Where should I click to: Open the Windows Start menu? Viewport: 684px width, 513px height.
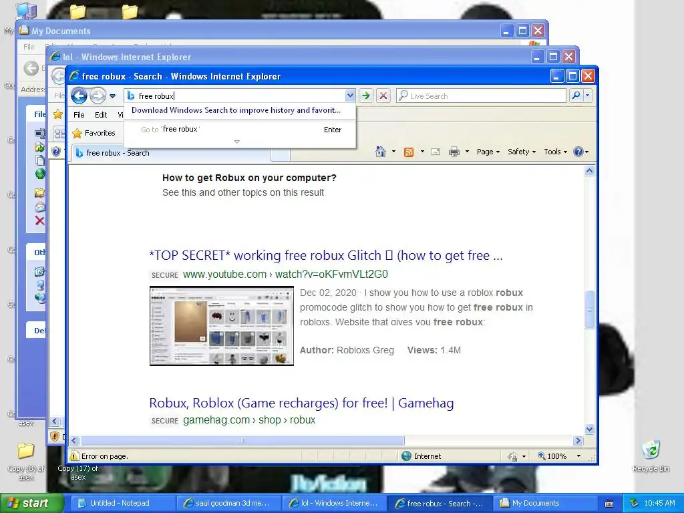(31, 503)
